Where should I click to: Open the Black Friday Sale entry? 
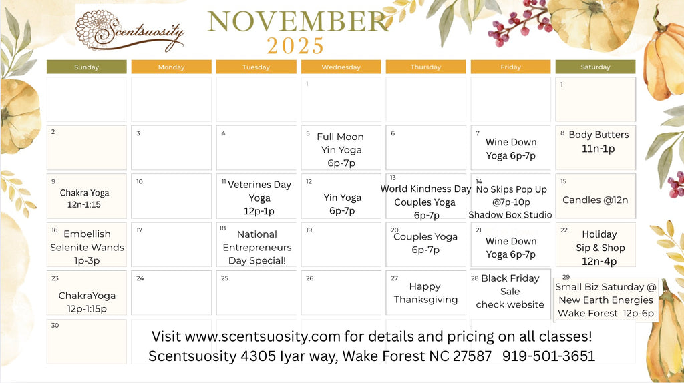pos(510,291)
